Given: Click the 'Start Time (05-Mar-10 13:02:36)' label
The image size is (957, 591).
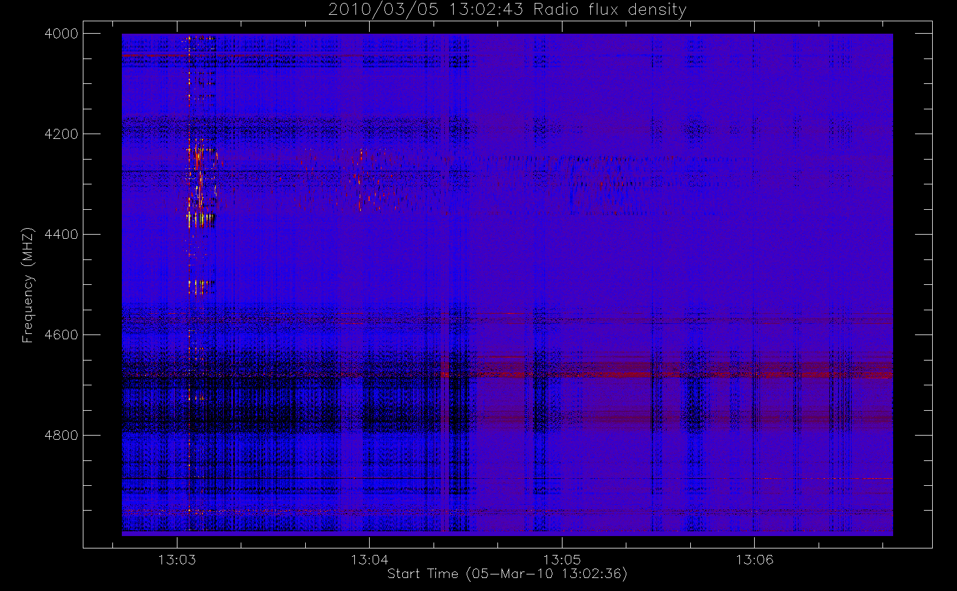Looking at the screenshot, I should point(507,574).
